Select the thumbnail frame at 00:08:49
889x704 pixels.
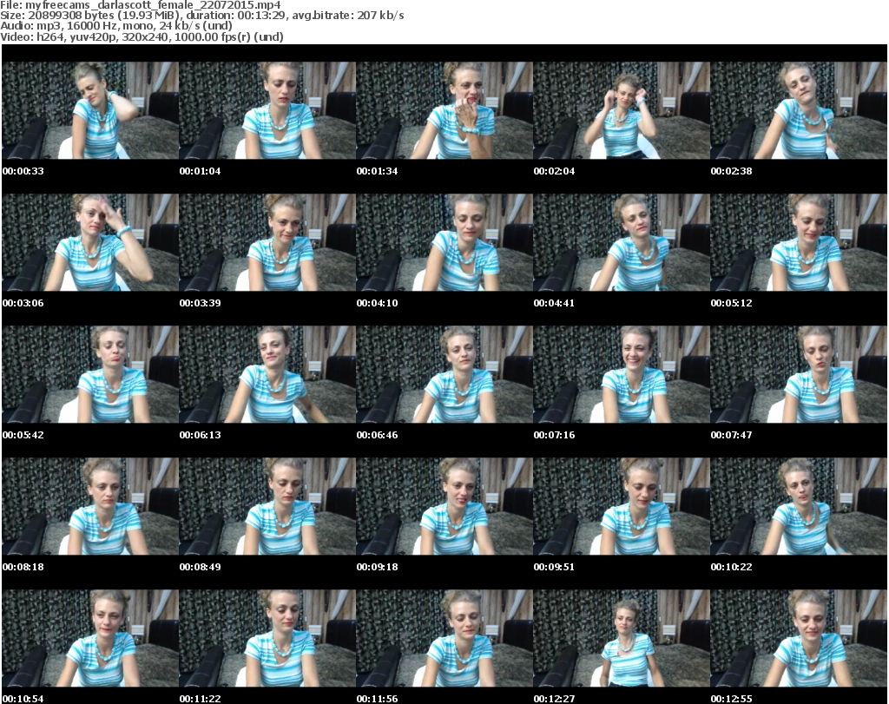(x=267, y=507)
